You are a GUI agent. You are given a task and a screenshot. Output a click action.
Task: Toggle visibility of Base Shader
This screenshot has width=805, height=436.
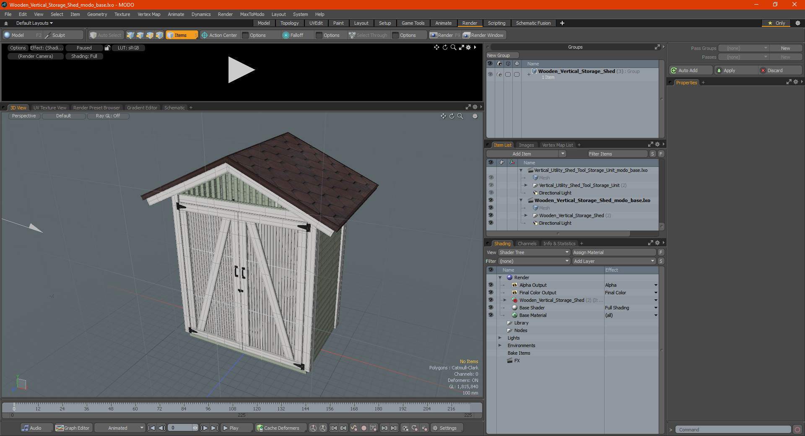pos(491,308)
